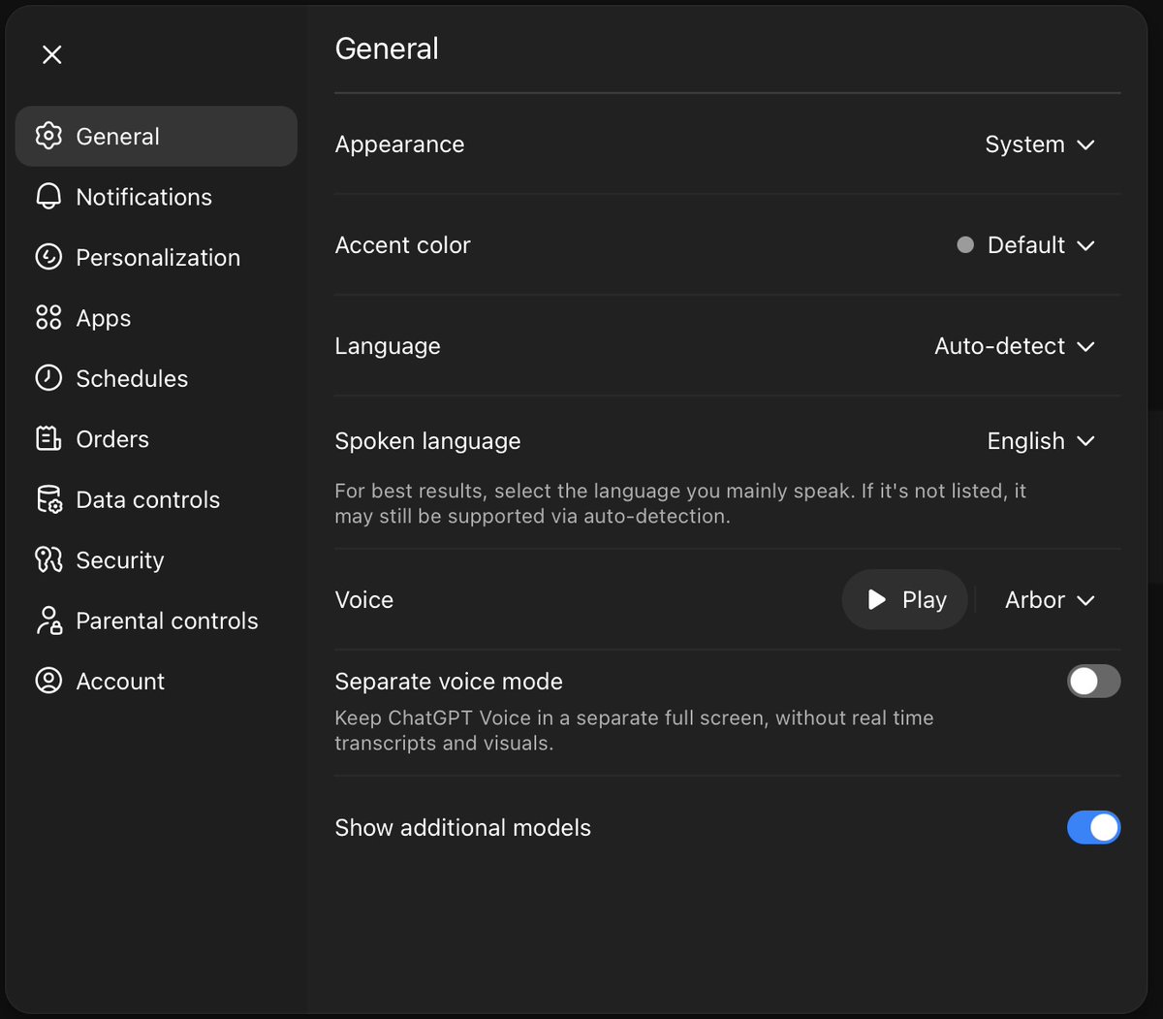
Task: Choose spoken language from English dropdown
Action: pyautogui.click(x=1040, y=441)
